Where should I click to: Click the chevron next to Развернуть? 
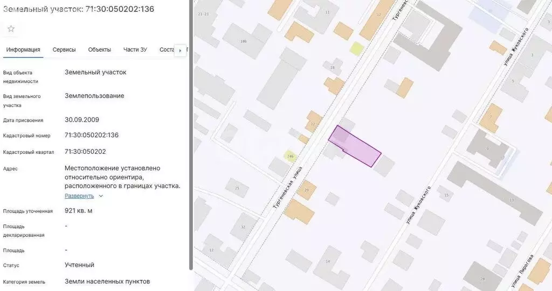pyautogui.click(x=101, y=196)
